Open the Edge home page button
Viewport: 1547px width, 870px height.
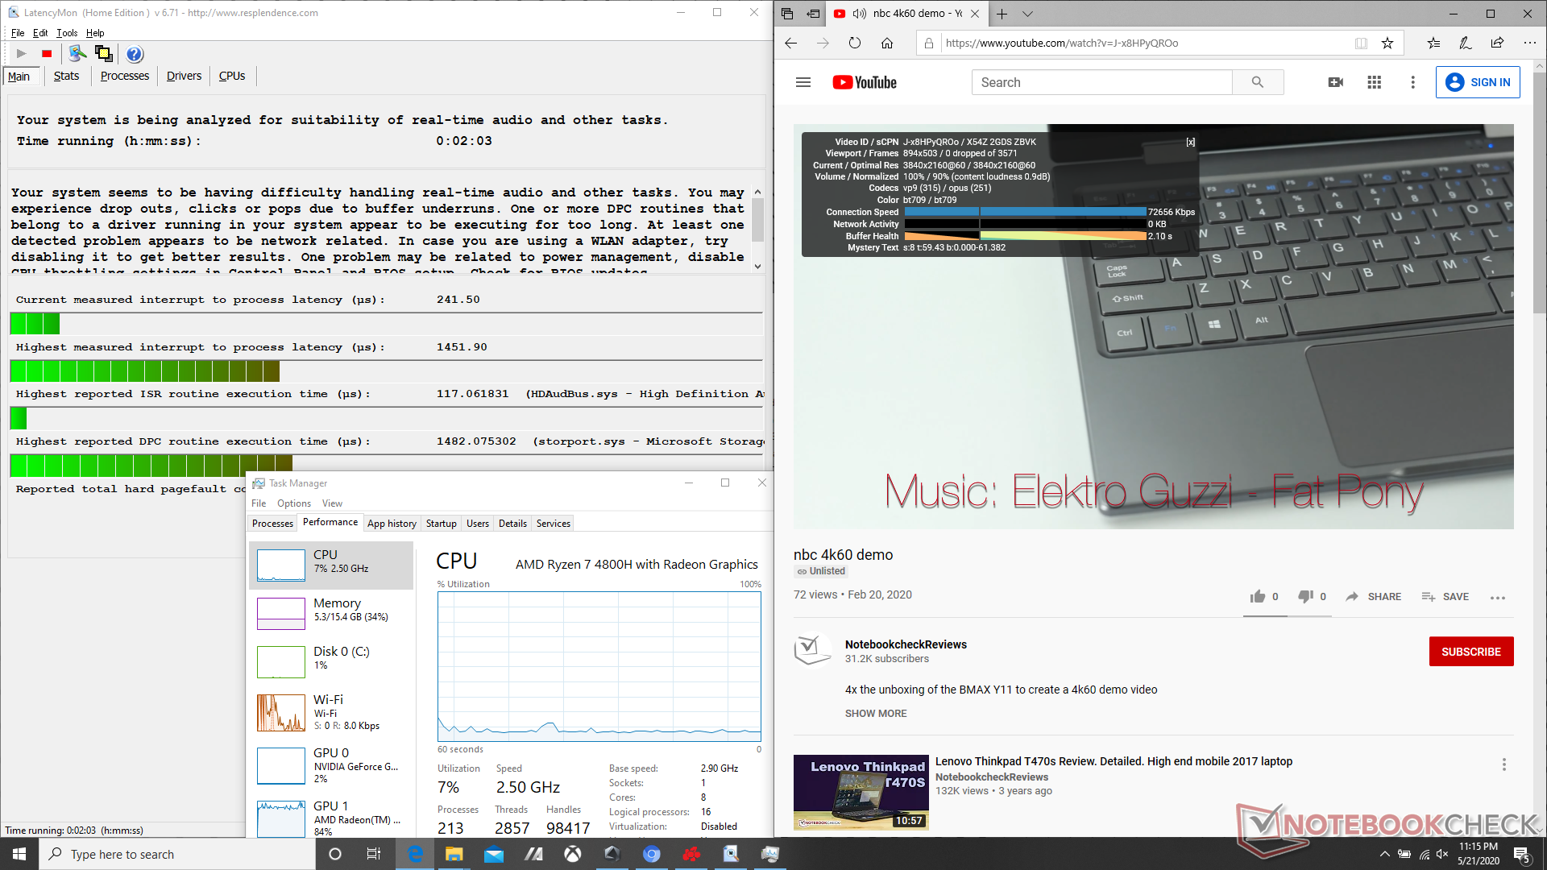[887, 43]
